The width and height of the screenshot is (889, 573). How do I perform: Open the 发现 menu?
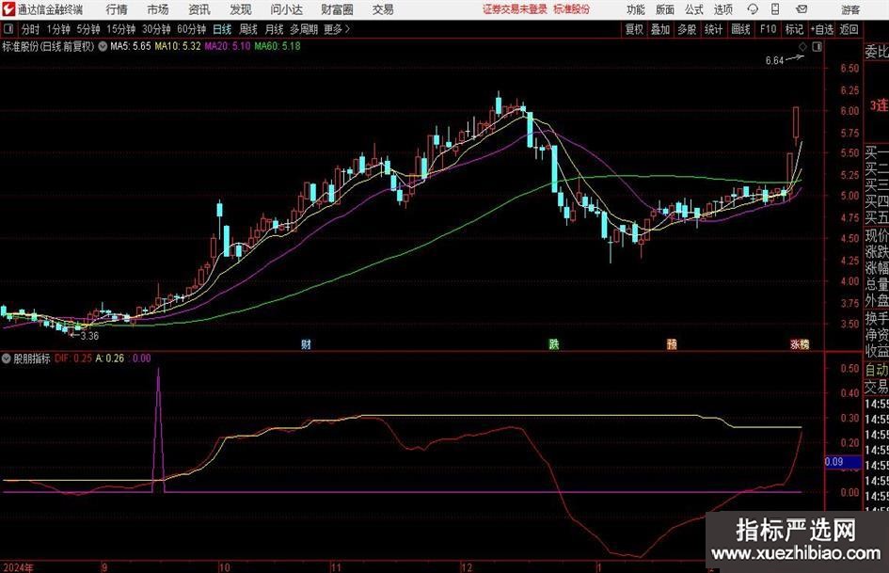pos(241,9)
